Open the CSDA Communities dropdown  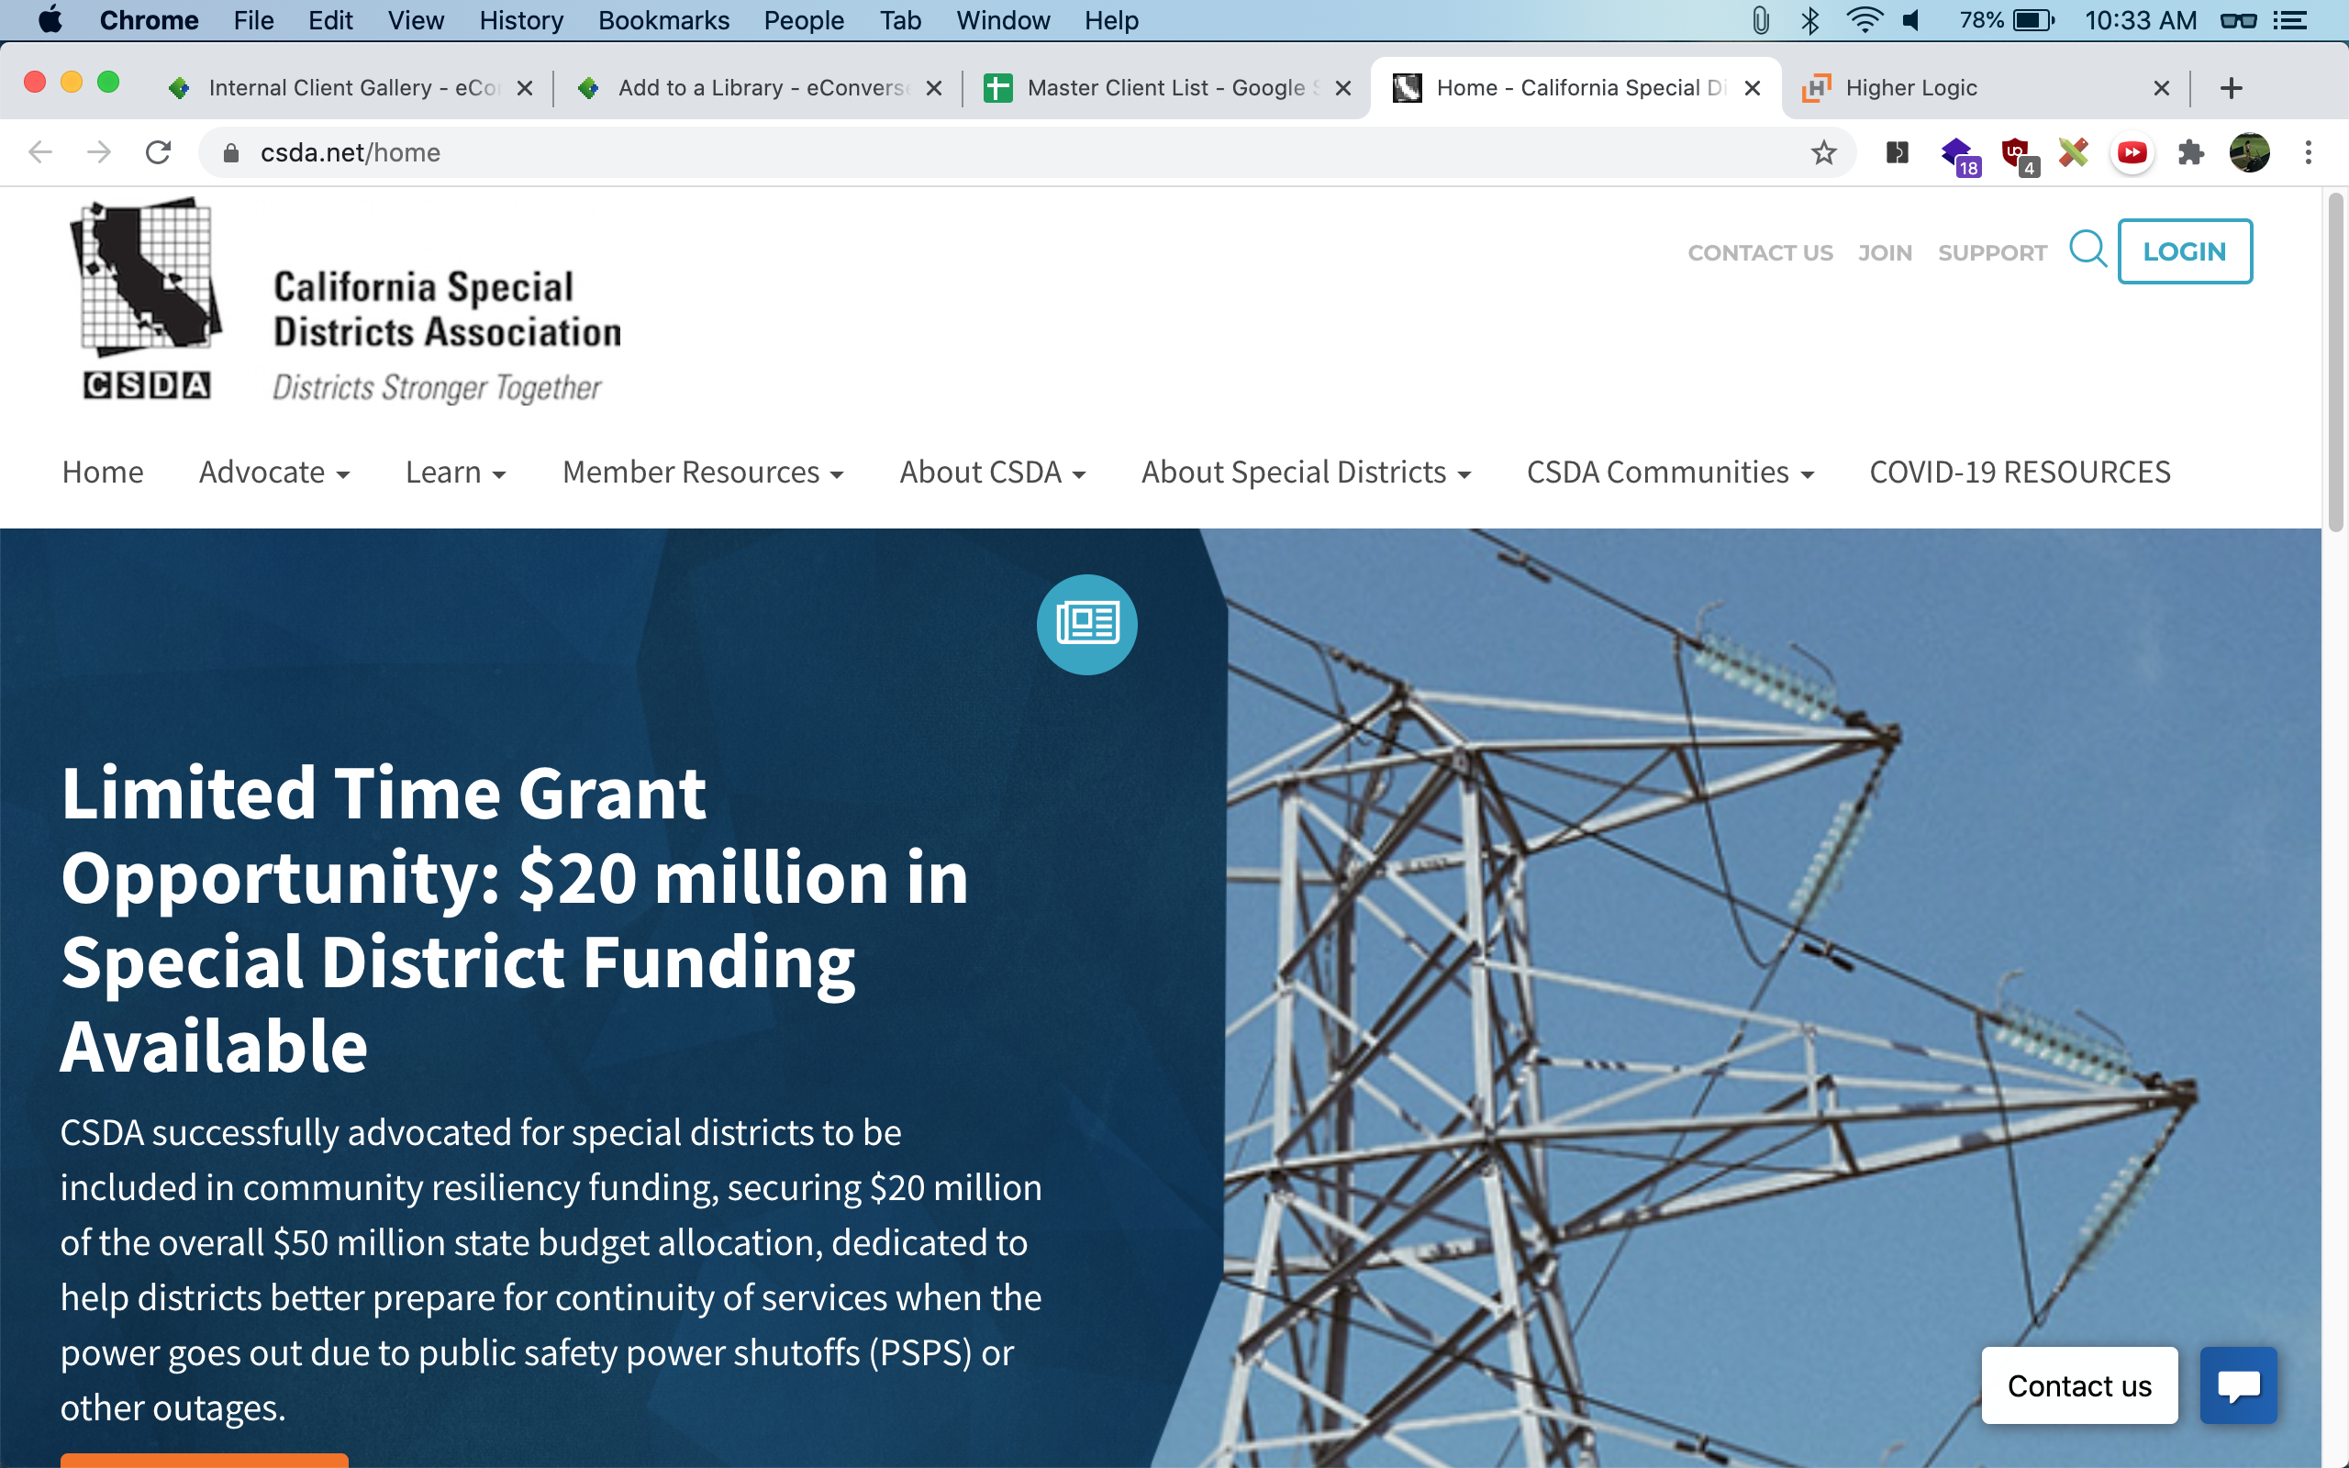(1668, 472)
